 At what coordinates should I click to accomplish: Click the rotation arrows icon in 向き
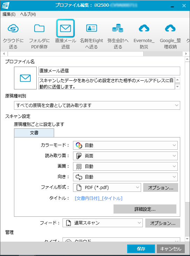click(79, 177)
